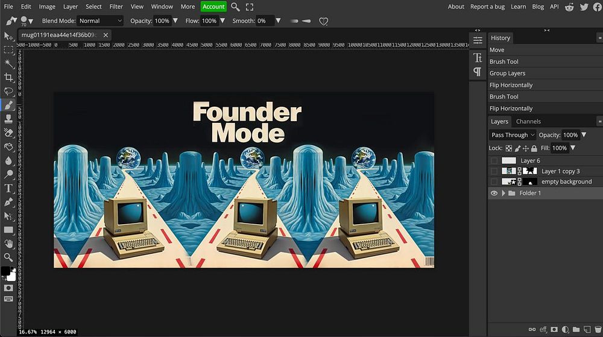Select the Path Select tool

(8, 216)
